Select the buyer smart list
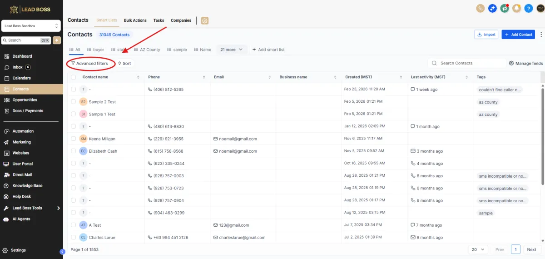Image resolution: width=545 pixels, height=259 pixels. (95, 50)
